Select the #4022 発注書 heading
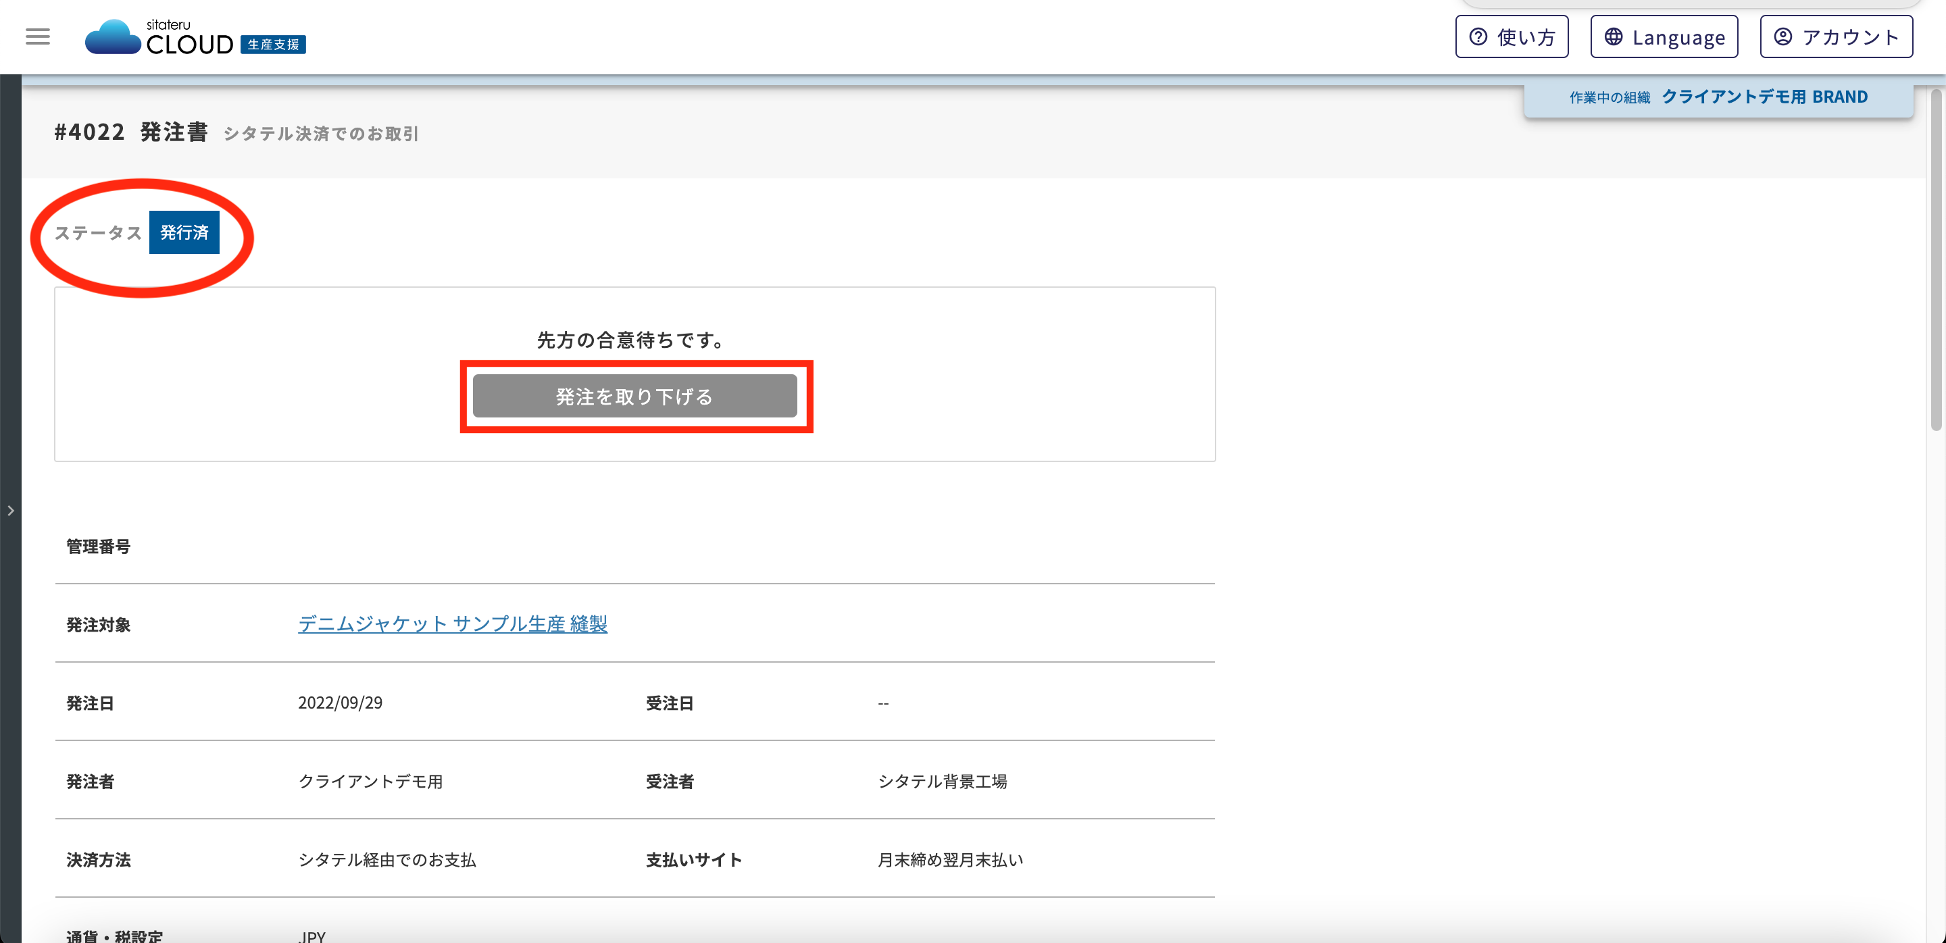1946x943 pixels. point(130,132)
